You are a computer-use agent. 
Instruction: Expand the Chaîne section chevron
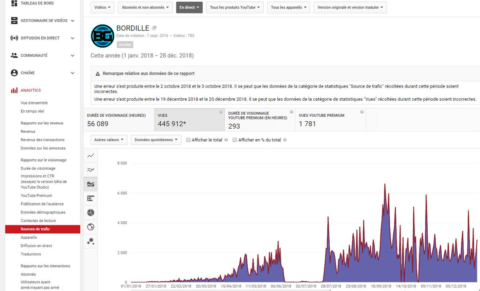(72, 73)
